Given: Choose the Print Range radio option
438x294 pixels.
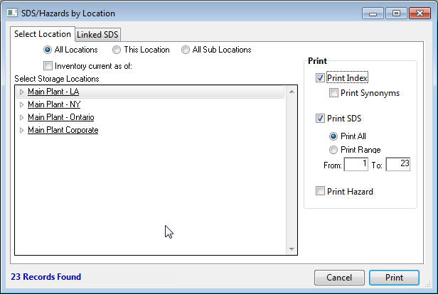Looking at the screenshot, I should point(333,150).
